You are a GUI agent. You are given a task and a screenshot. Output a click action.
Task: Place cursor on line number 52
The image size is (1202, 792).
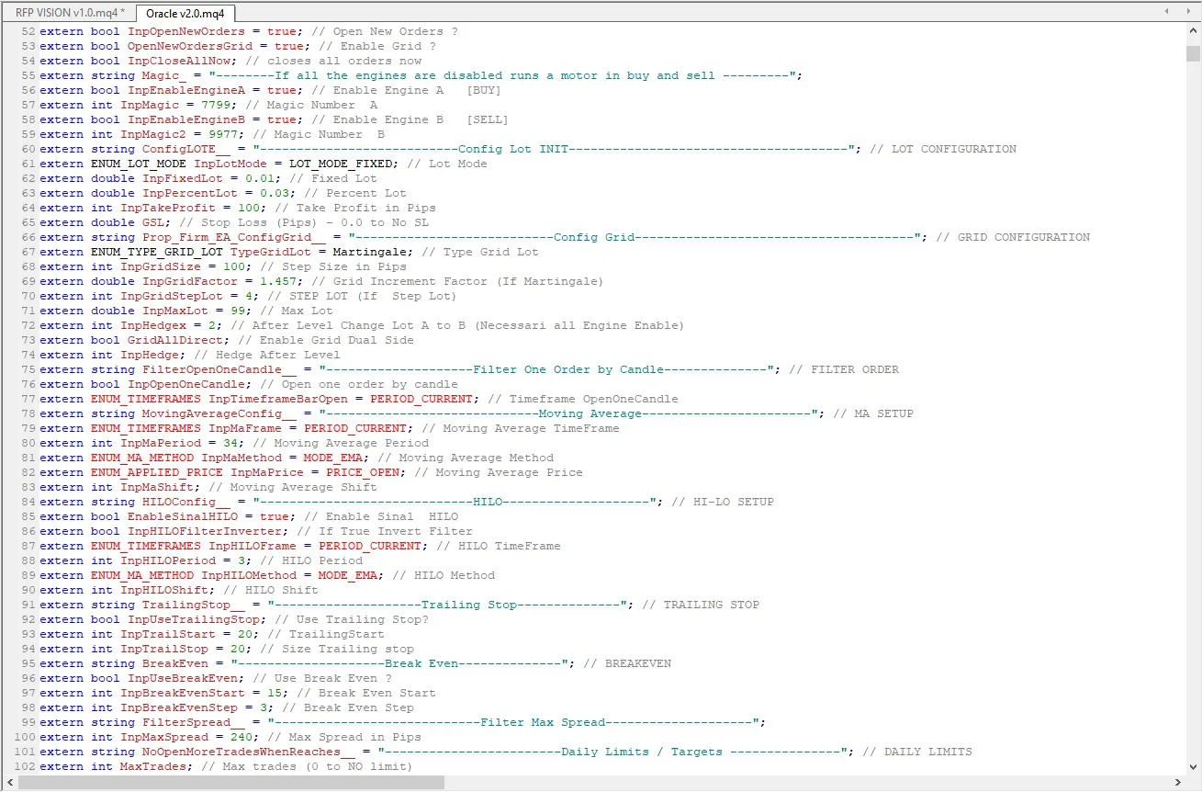pyautogui.click(x=28, y=30)
